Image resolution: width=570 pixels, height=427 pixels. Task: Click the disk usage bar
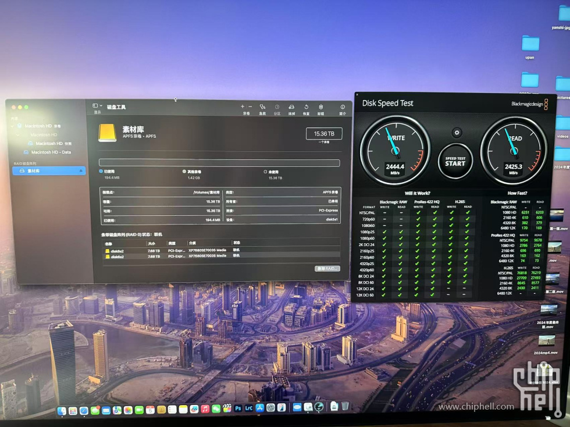[x=219, y=162]
